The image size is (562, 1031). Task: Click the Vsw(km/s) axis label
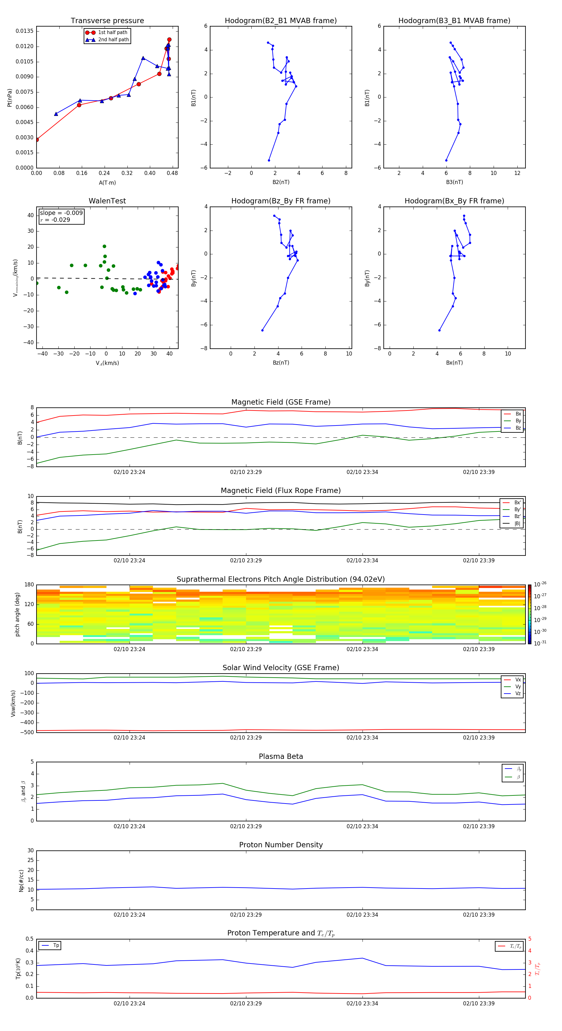click(x=13, y=703)
